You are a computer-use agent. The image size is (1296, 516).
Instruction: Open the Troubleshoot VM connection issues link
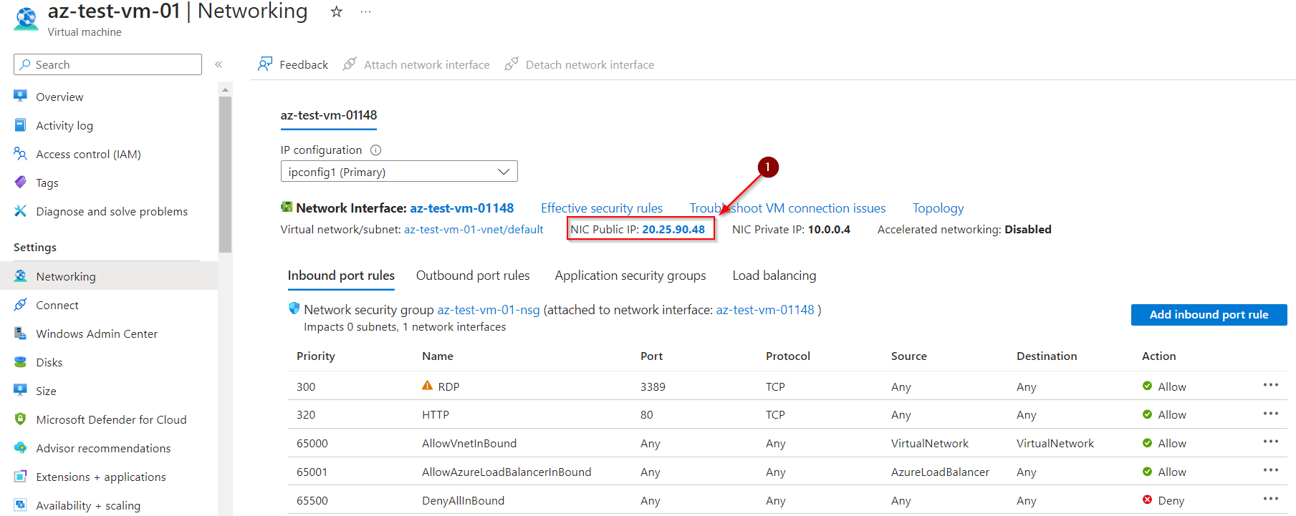[x=788, y=208]
